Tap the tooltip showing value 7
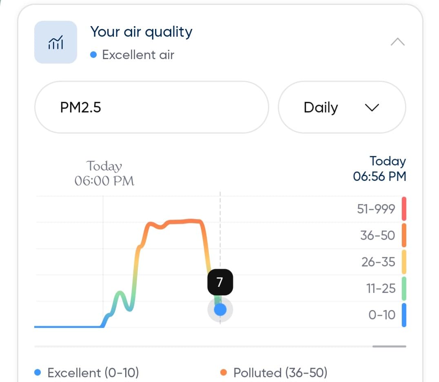This screenshot has height=382, width=439. click(x=220, y=282)
